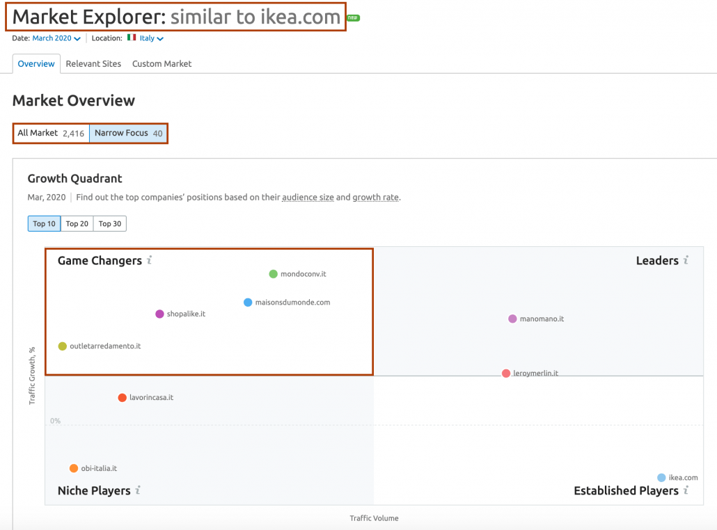
Task: Click the info icon beside Niche Players
Action: pyautogui.click(x=138, y=490)
